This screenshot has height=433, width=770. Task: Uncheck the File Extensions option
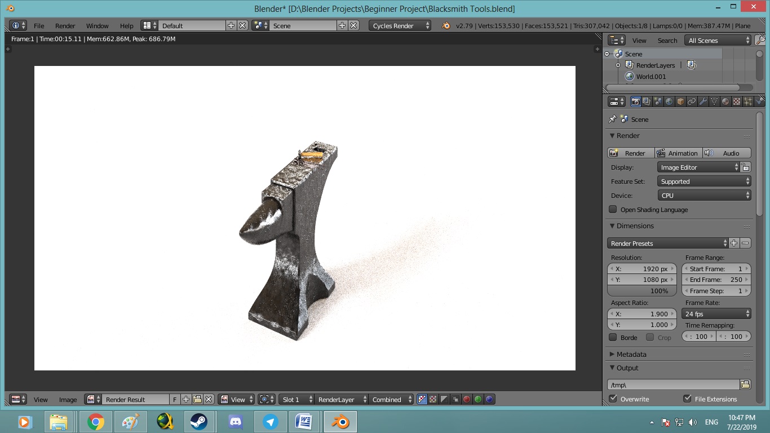click(x=687, y=399)
